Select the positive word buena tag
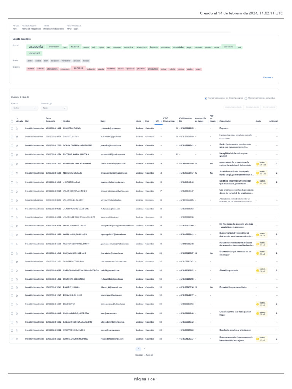Image resolution: width=292 pixels, height=389 pixels. pos(75,47)
